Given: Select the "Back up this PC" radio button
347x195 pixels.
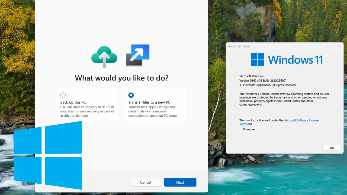Looking at the screenshot, I should (63, 95).
